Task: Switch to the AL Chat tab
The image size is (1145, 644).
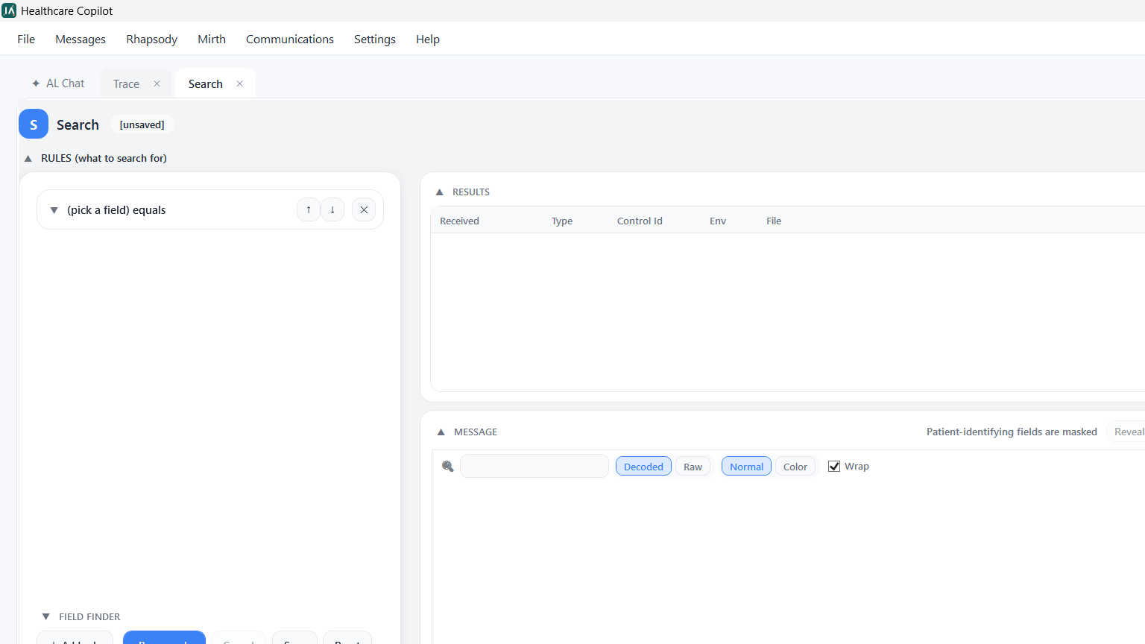Action: pyautogui.click(x=58, y=83)
